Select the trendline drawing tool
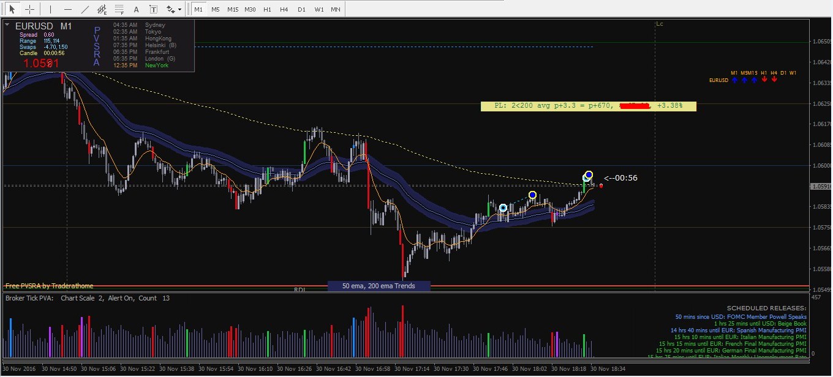 (85, 9)
